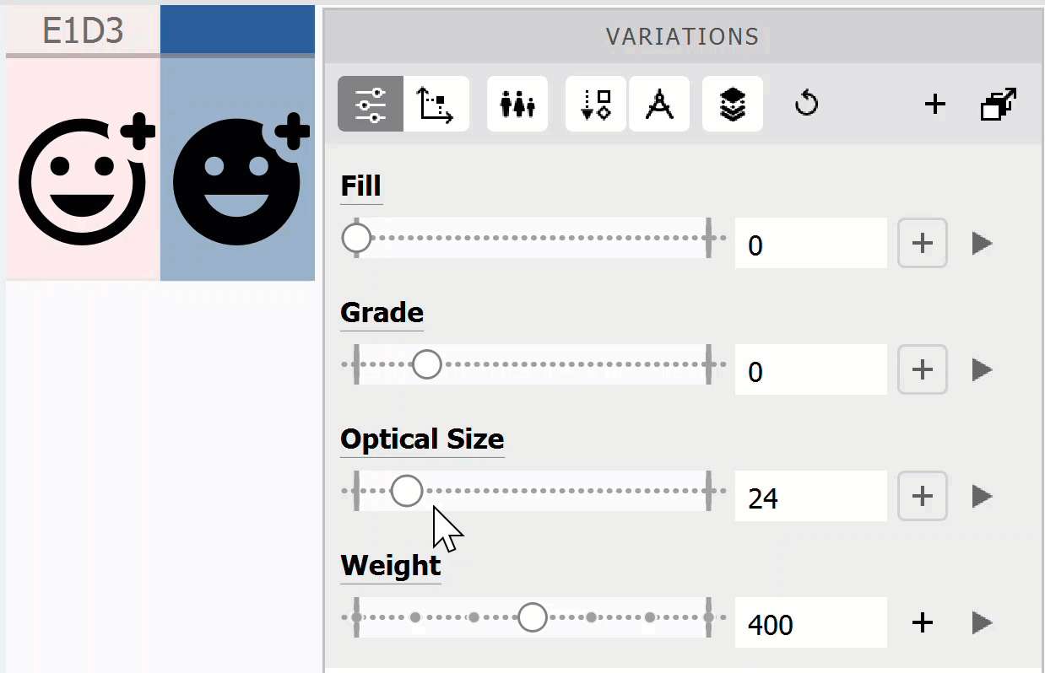Select the Optical Size value field showing 24
Image resolution: width=1045 pixels, height=673 pixels.
point(810,496)
